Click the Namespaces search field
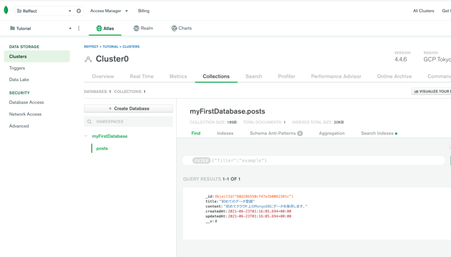The width and height of the screenshot is (451, 257). 129,122
